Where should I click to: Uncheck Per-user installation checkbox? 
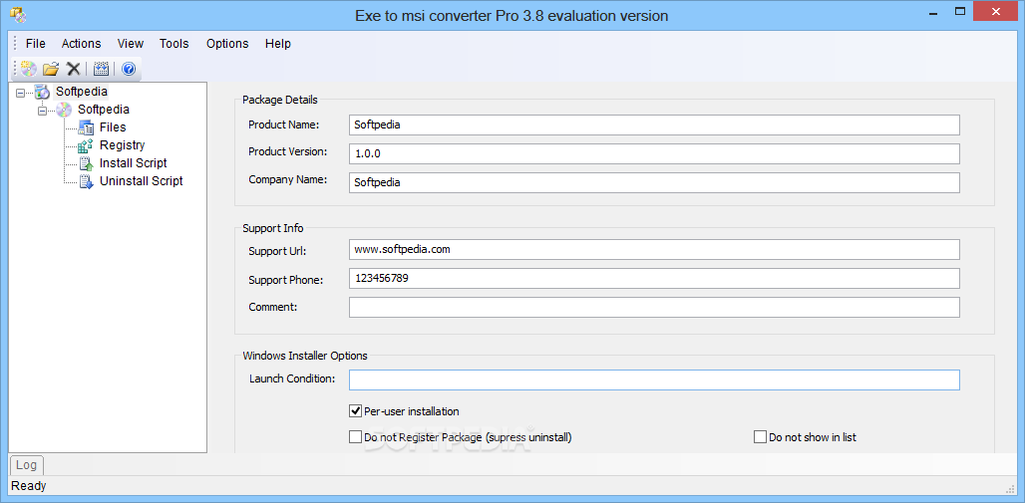tap(356, 411)
